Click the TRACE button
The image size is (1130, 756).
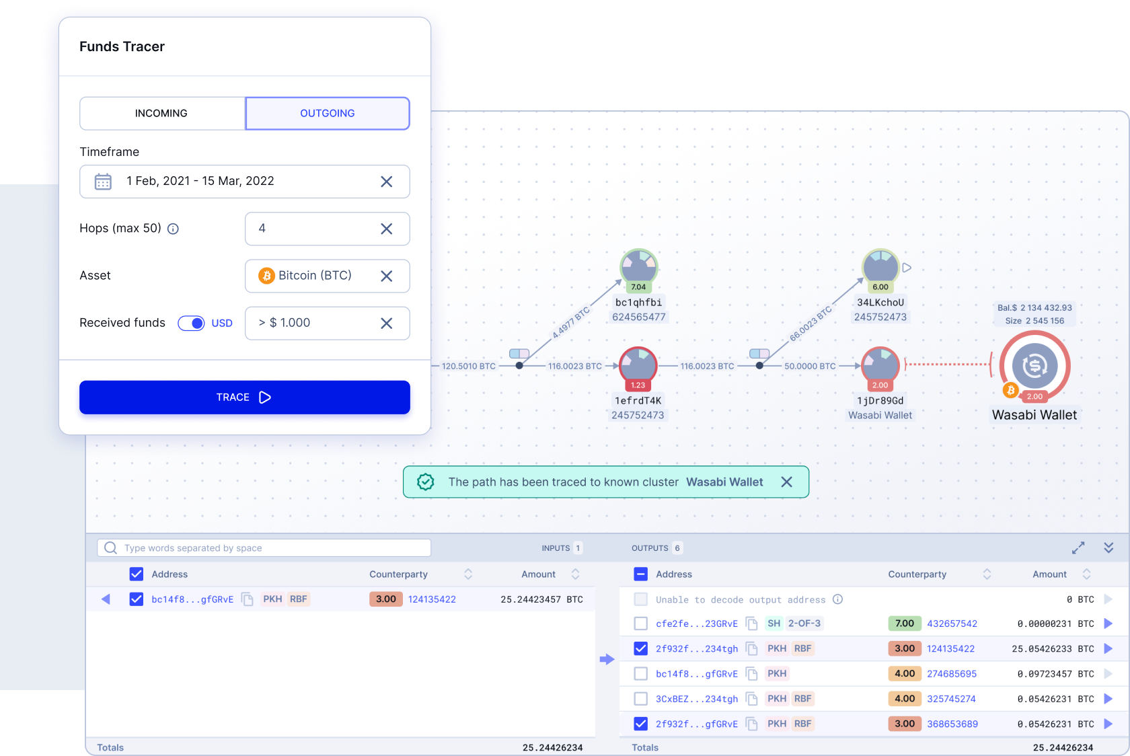tap(245, 398)
